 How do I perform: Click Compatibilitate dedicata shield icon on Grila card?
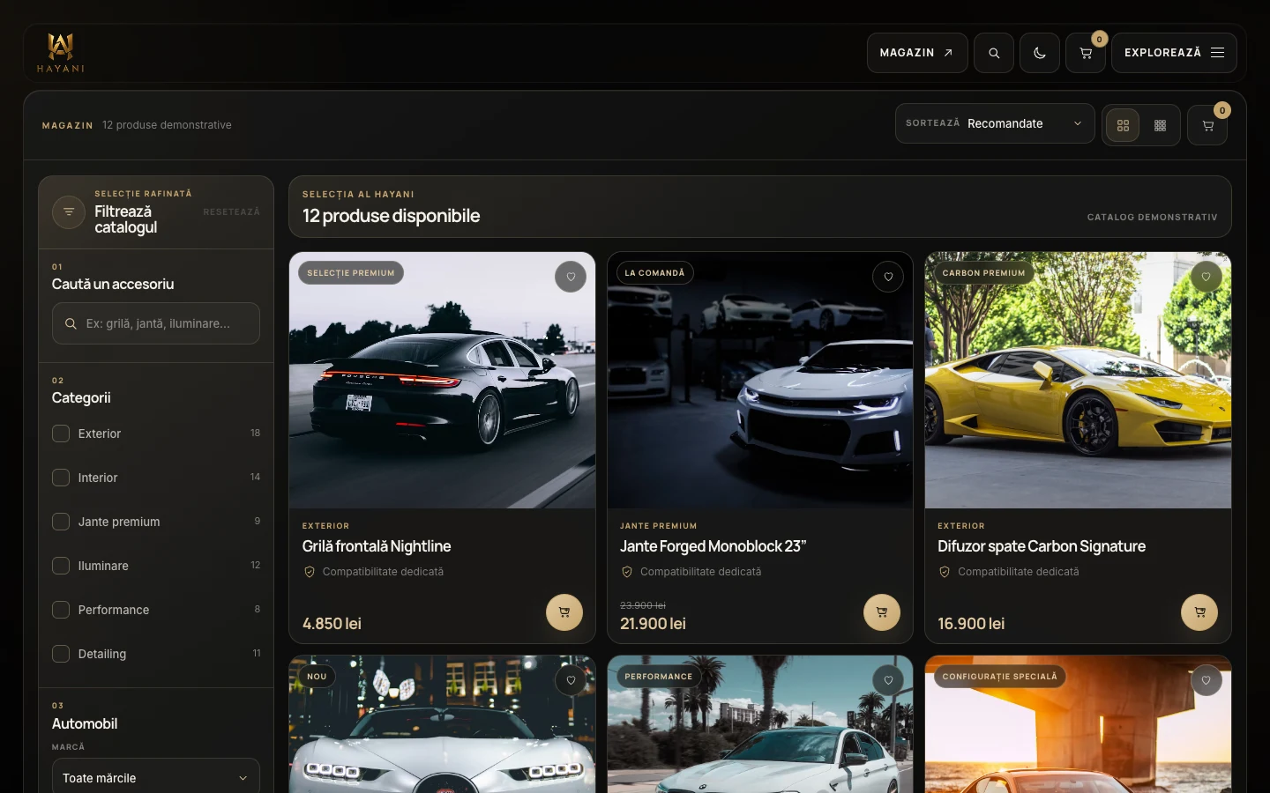[x=310, y=572]
